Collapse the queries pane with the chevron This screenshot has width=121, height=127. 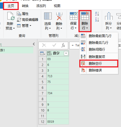[34, 44]
